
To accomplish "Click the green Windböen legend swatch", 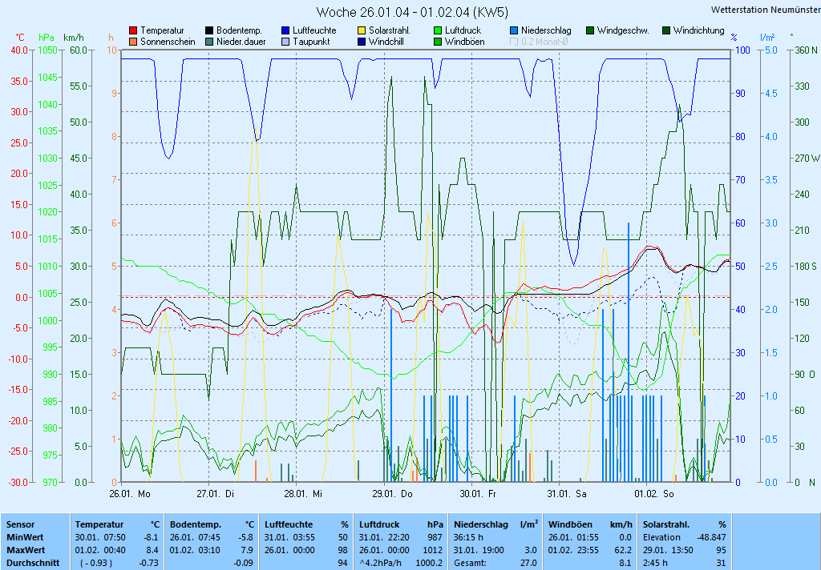I will coord(438,42).
